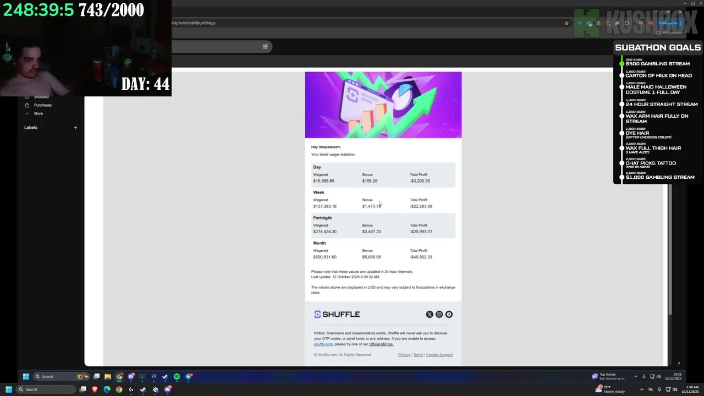Open Gmail search filter options icon
This screenshot has width=704, height=396.
click(265, 46)
